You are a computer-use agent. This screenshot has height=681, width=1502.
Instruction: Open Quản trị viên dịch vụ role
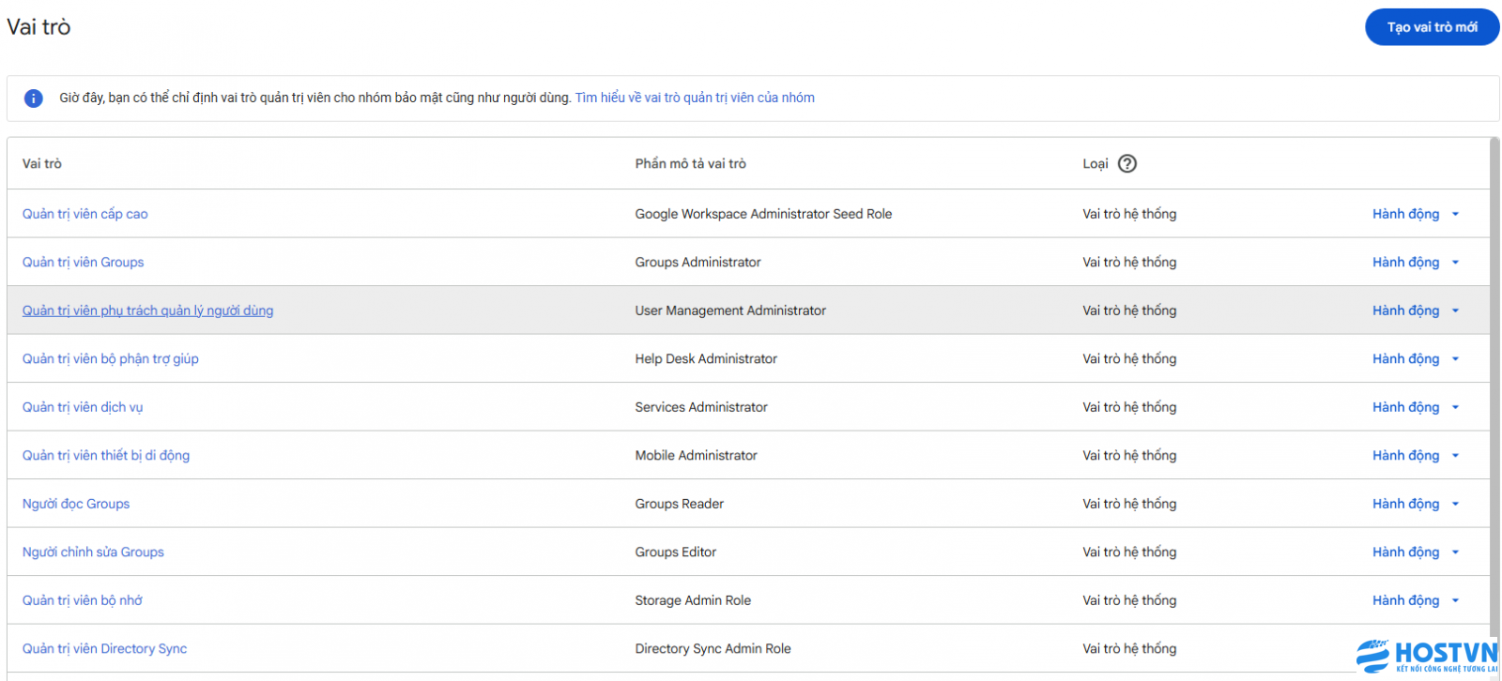point(83,407)
